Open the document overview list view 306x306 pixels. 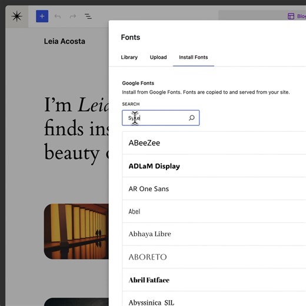click(88, 16)
